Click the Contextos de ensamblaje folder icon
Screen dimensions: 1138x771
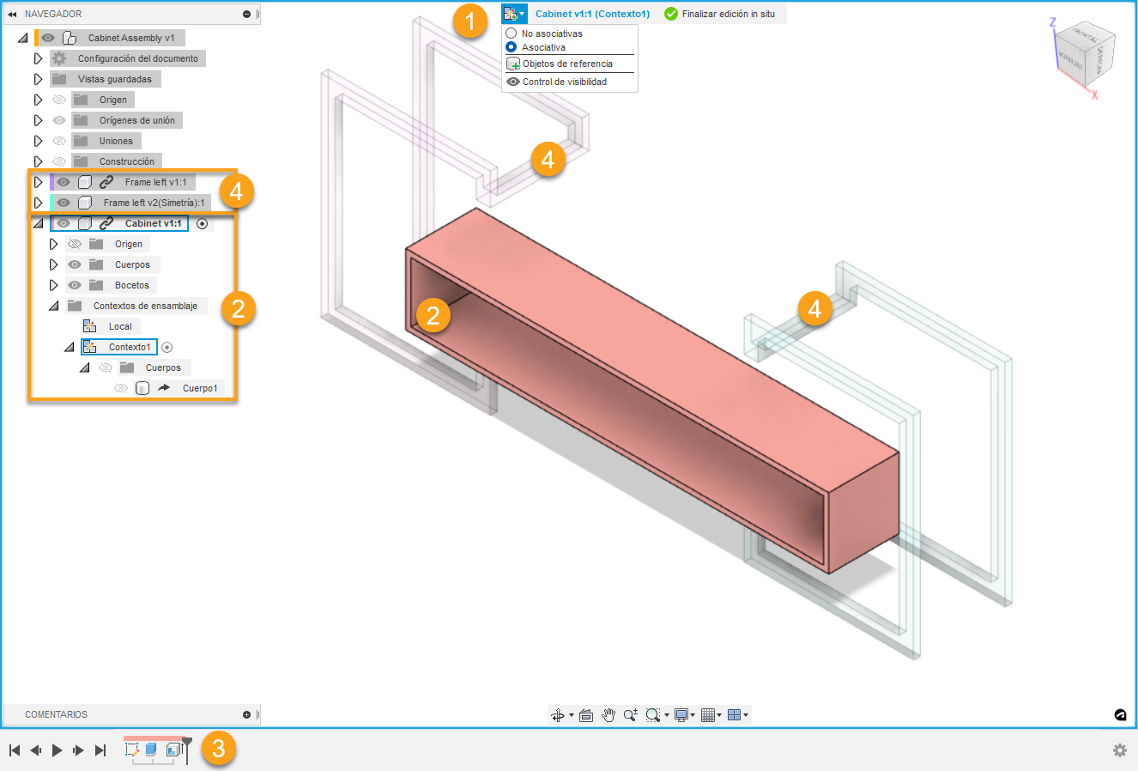point(75,306)
